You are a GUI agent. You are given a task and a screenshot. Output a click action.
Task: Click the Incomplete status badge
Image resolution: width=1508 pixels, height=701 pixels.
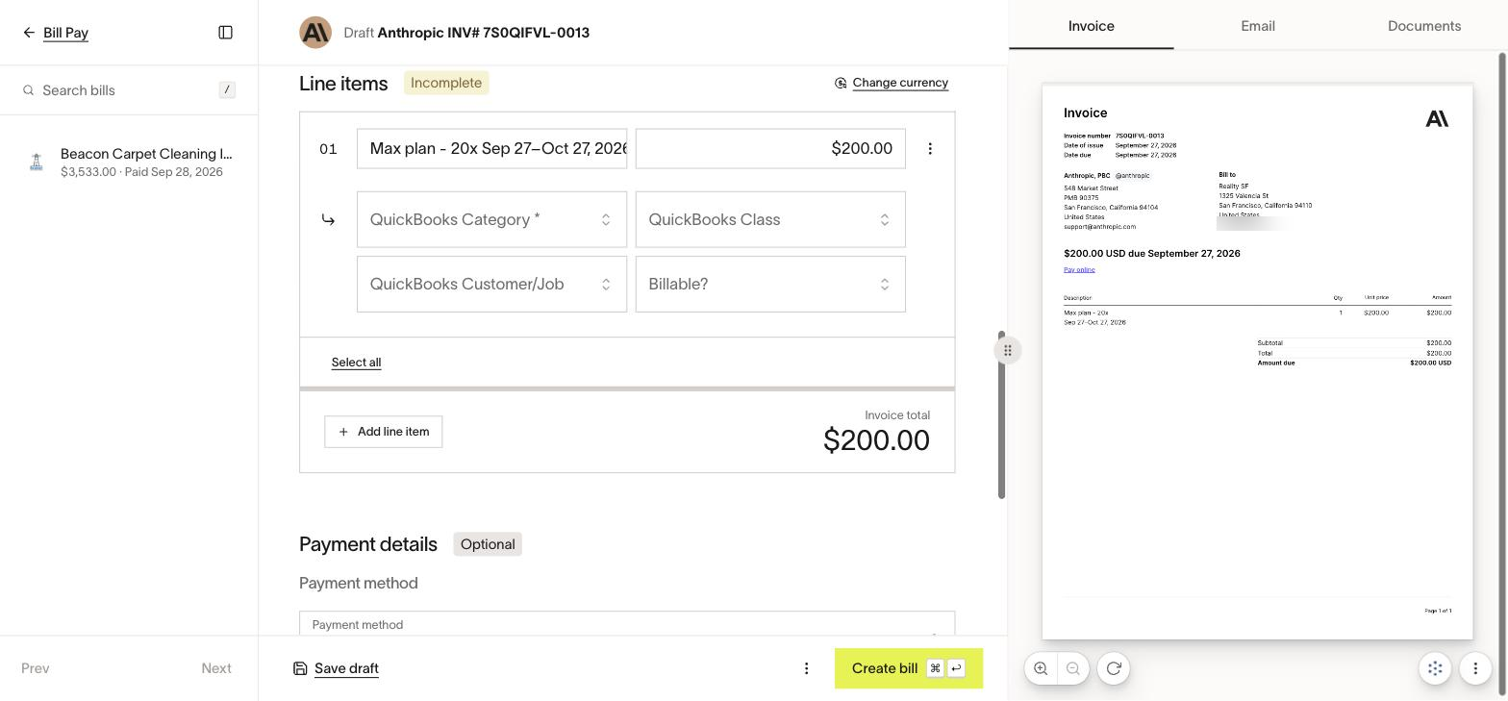click(446, 83)
